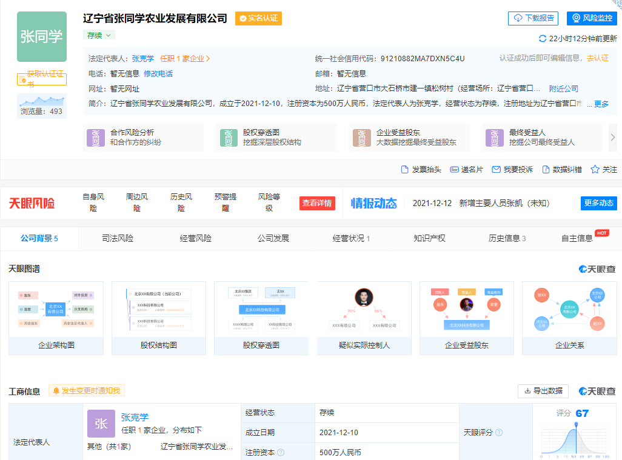Click the 张 avatar of legal representative
622x460 pixels.
click(x=101, y=424)
